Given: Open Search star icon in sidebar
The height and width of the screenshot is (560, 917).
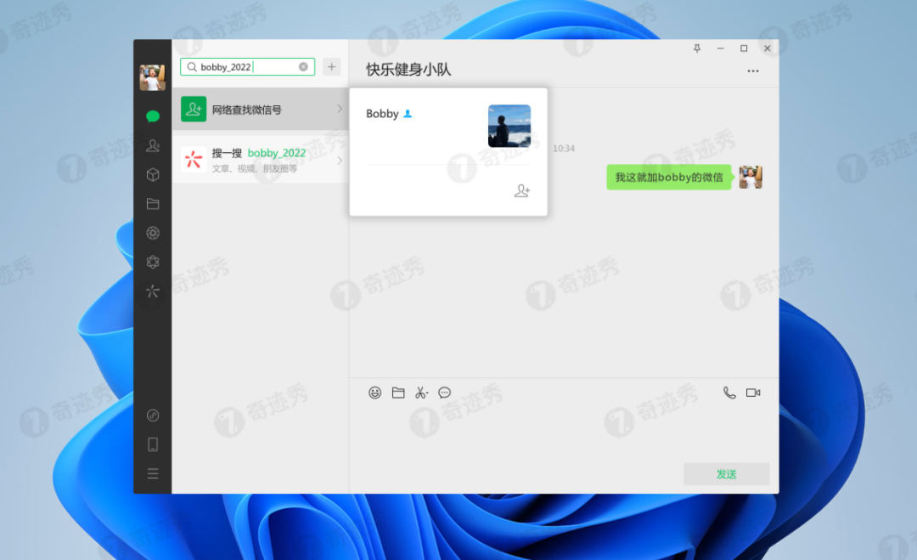Looking at the screenshot, I should [x=153, y=291].
